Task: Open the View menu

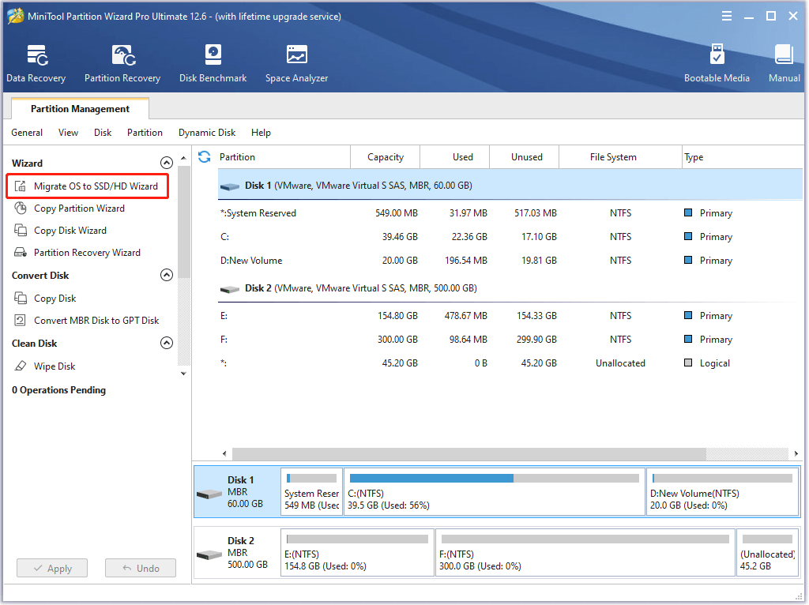Action: point(68,133)
